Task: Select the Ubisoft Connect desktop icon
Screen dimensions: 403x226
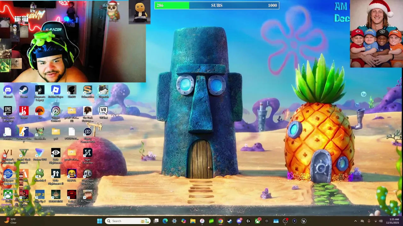Action: tap(56, 114)
